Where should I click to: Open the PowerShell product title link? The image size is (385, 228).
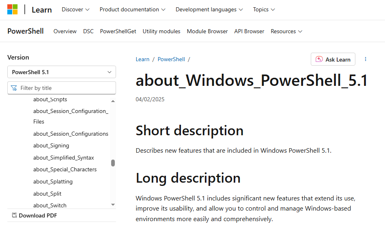(26, 31)
